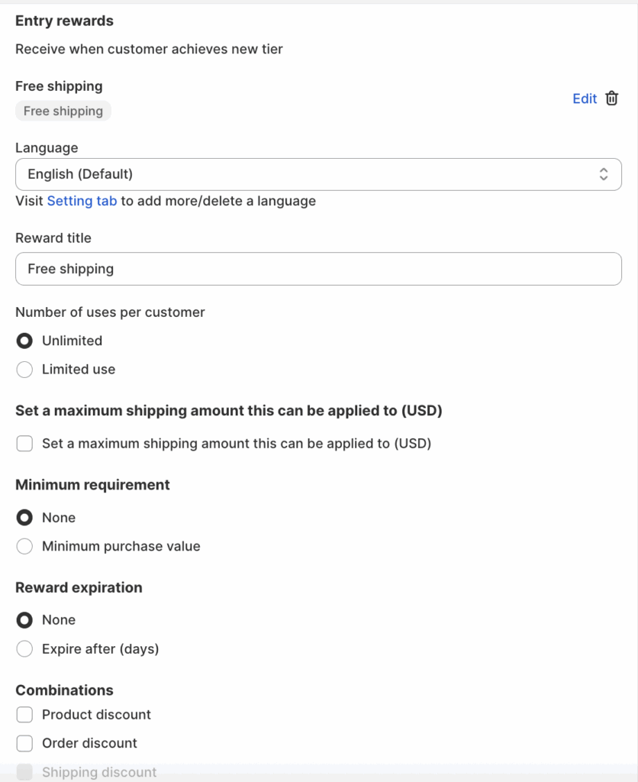
Task: Click the Shipping discount checkbox
Action: tap(24, 772)
